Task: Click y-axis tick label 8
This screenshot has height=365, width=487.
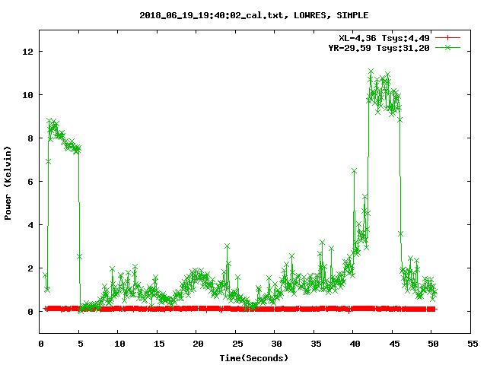Action: [x=30, y=138]
